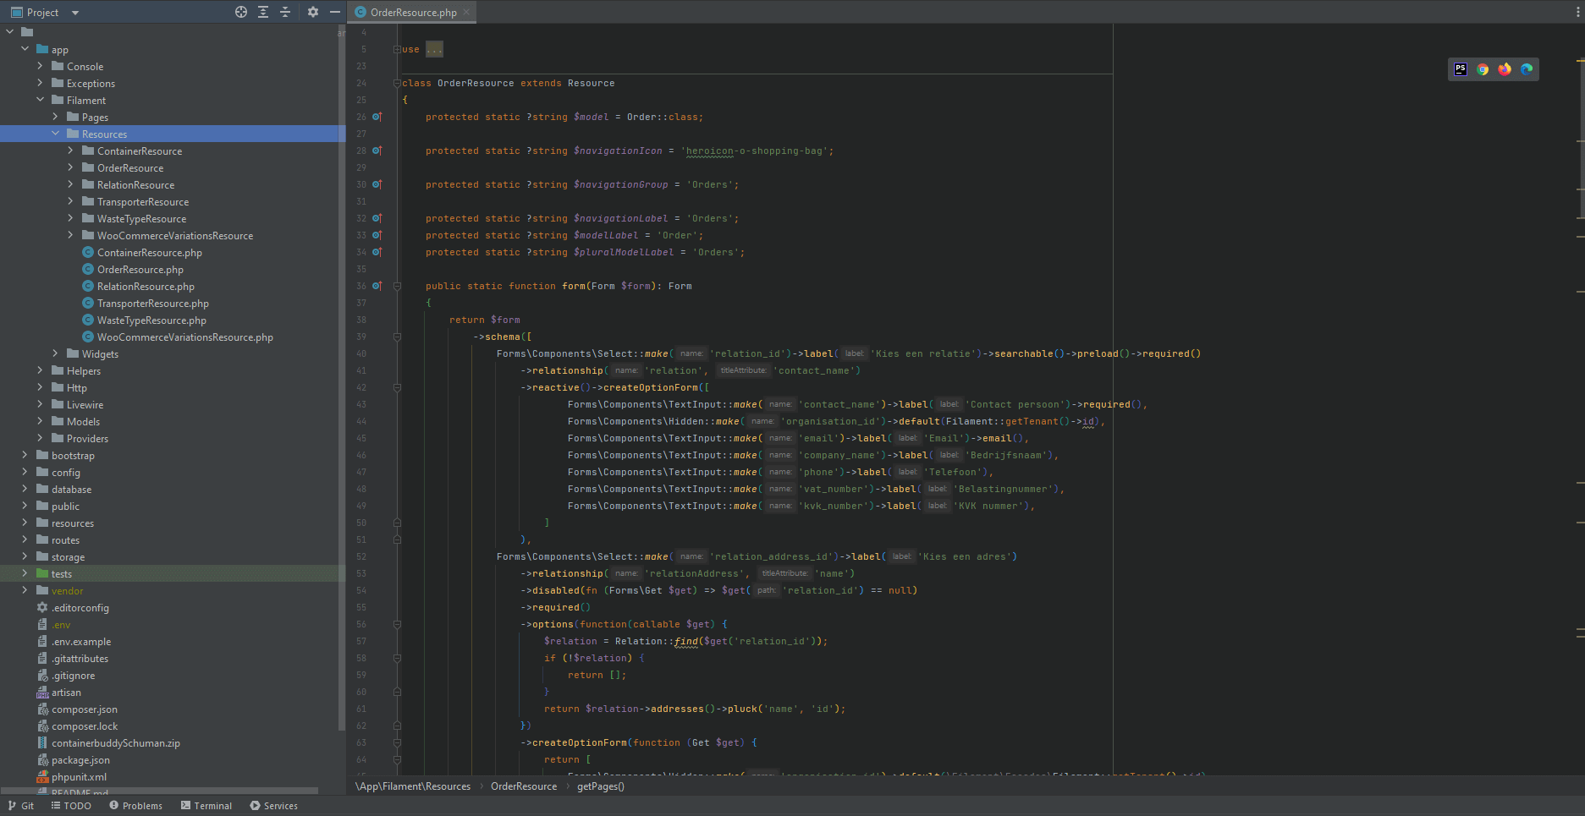The height and width of the screenshot is (816, 1585).
Task: Click override gutter icon on line 34
Action: click(x=377, y=252)
